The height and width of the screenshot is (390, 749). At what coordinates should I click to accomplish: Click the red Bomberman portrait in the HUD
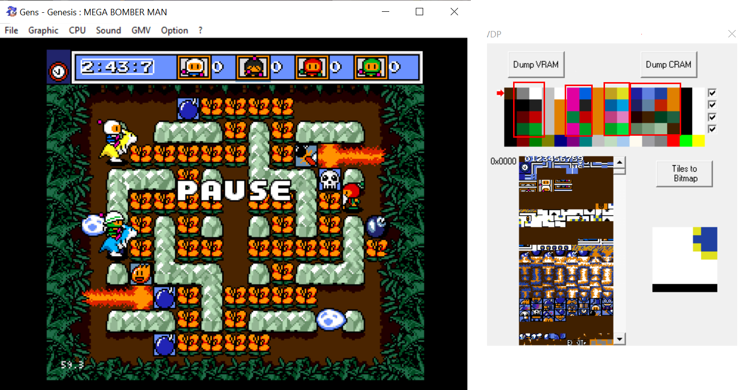[x=312, y=67]
